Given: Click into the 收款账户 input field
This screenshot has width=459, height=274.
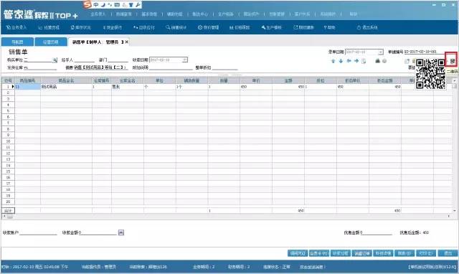Looking at the screenshot, I should click(38, 232).
